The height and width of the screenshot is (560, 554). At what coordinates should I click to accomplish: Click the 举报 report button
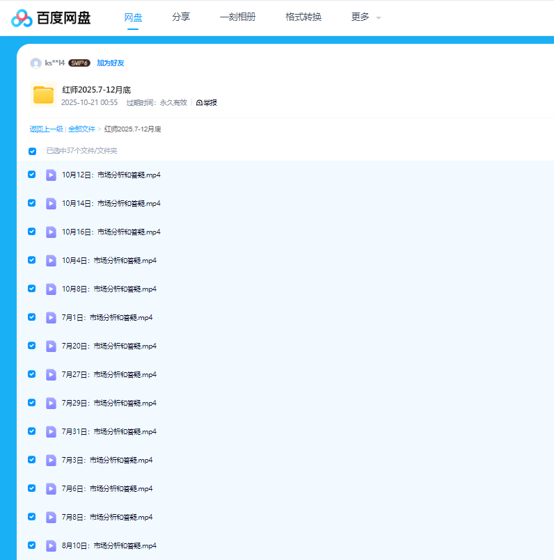pyautogui.click(x=207, y=103)
